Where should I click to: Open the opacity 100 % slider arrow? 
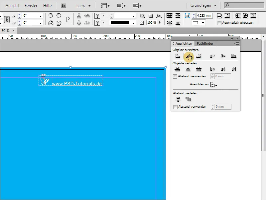160,22
